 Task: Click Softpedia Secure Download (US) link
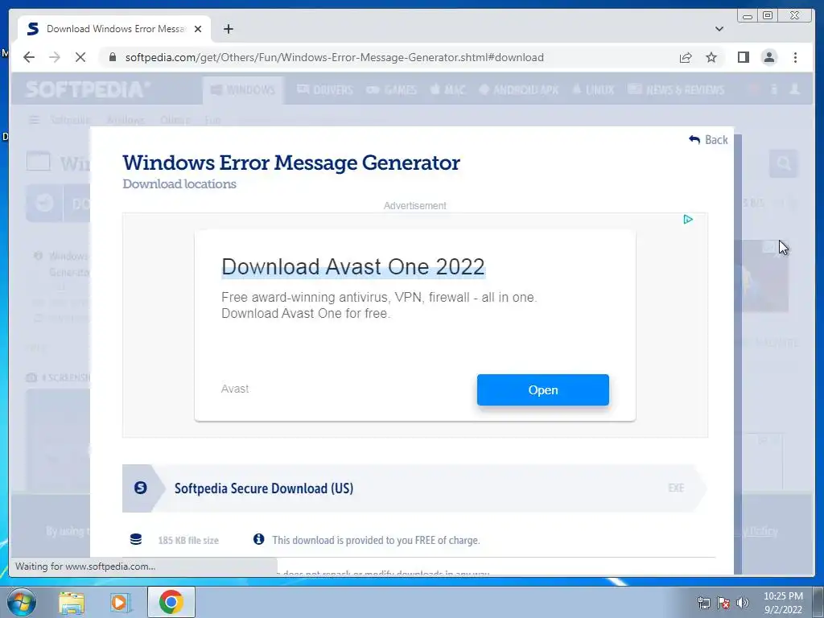264,488
